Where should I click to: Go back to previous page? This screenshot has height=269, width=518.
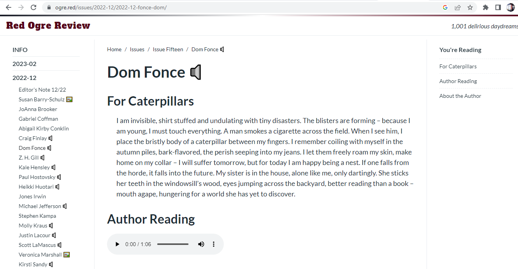click(9, 7)
